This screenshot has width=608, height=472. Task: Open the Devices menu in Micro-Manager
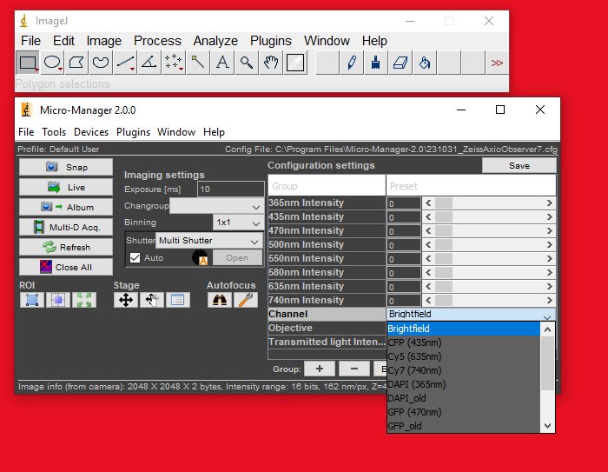[91, 132]
